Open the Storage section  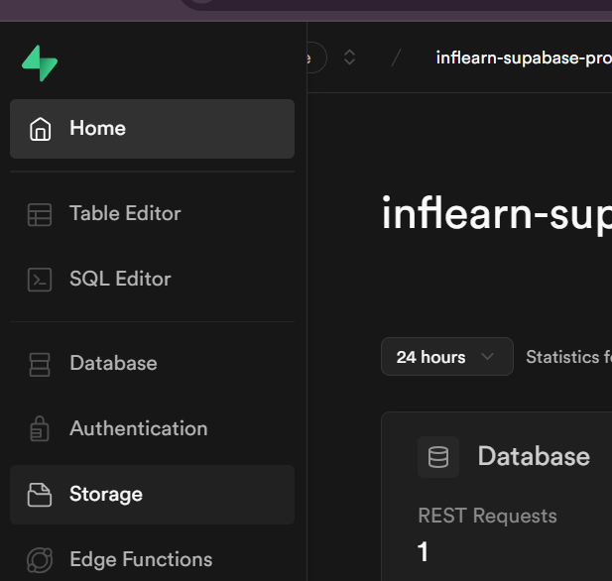(x=106, y=495)
